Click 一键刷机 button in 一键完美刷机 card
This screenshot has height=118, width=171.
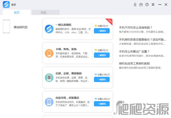point(102,31)
